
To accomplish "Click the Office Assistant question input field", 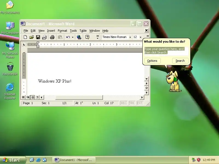I will click(166, 51).
